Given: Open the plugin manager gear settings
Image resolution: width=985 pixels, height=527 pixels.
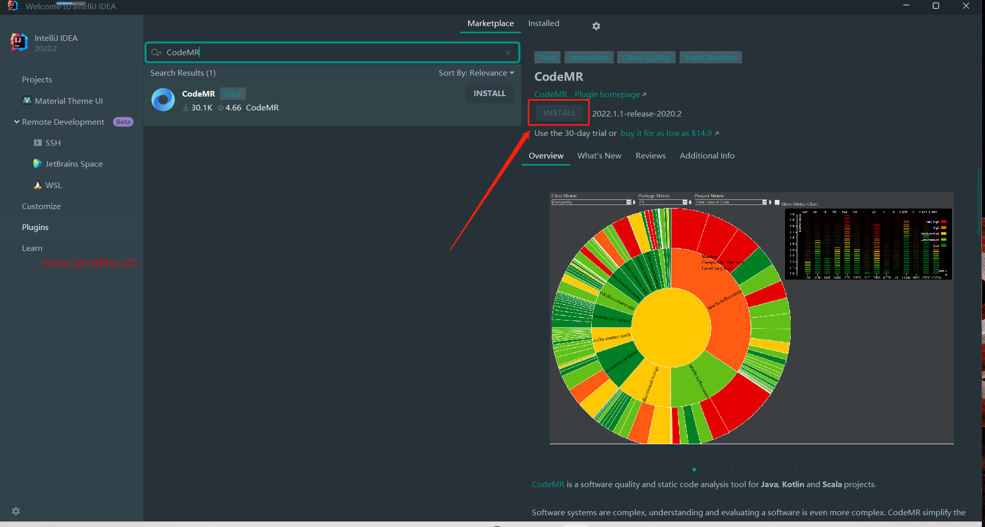Looking at the screenshot, I should 596,26.
